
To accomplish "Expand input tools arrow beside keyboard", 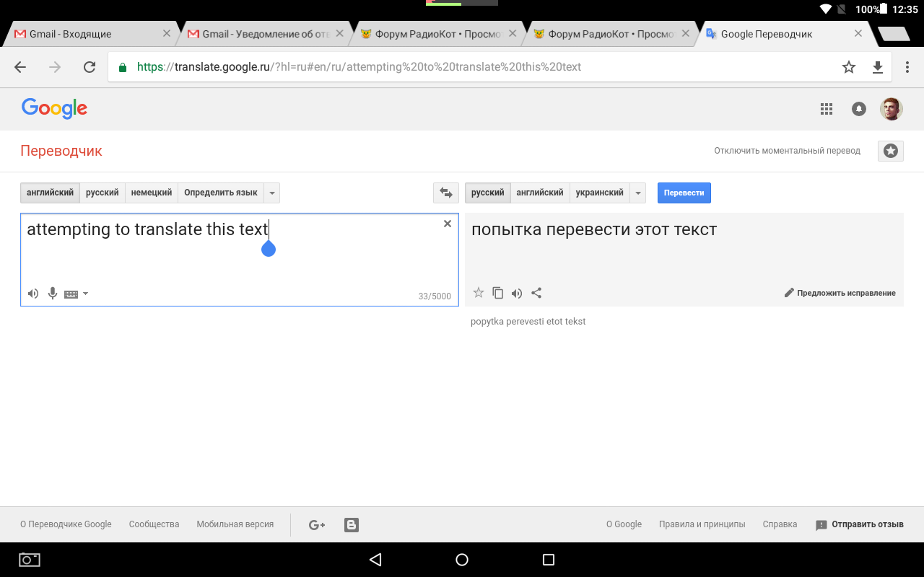I will pos(86,294).
